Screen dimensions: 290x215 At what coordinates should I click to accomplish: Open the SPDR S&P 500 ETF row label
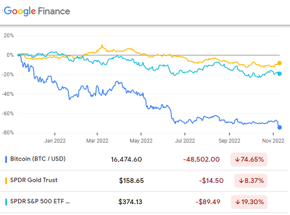[40, 201]
